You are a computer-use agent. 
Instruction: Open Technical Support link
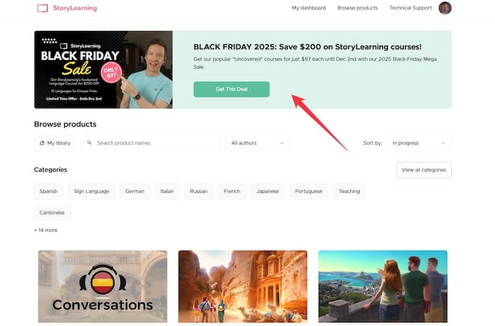point(410,8)
